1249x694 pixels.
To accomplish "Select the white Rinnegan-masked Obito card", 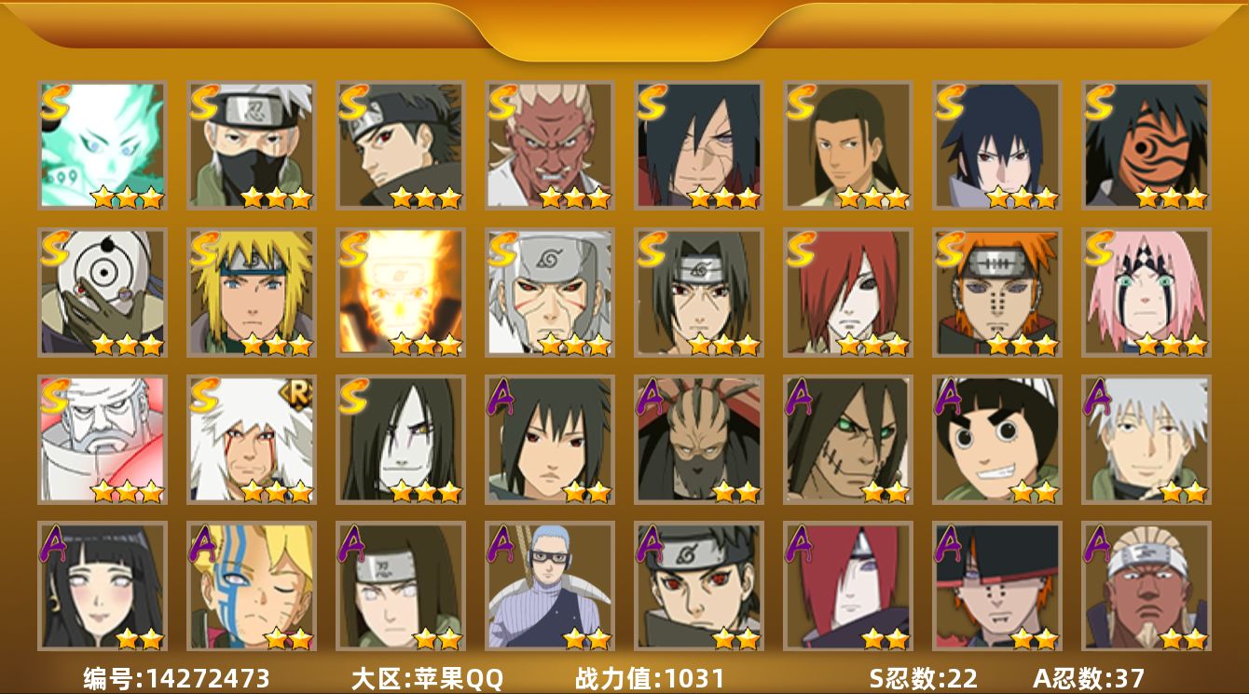I will 103,293.
